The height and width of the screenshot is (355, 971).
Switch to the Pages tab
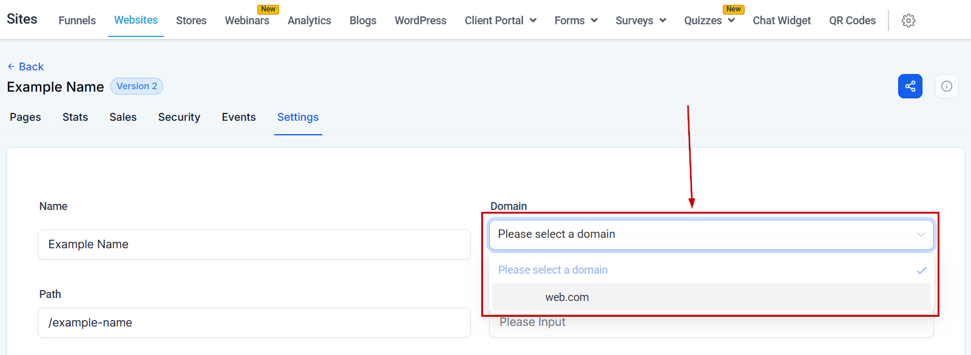[x=25, y=117]
